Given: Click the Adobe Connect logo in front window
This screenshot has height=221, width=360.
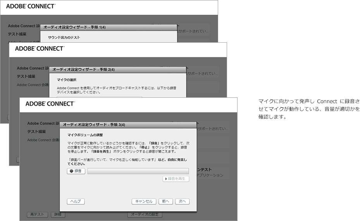Looking at the screenshot, I should point(50,104).
